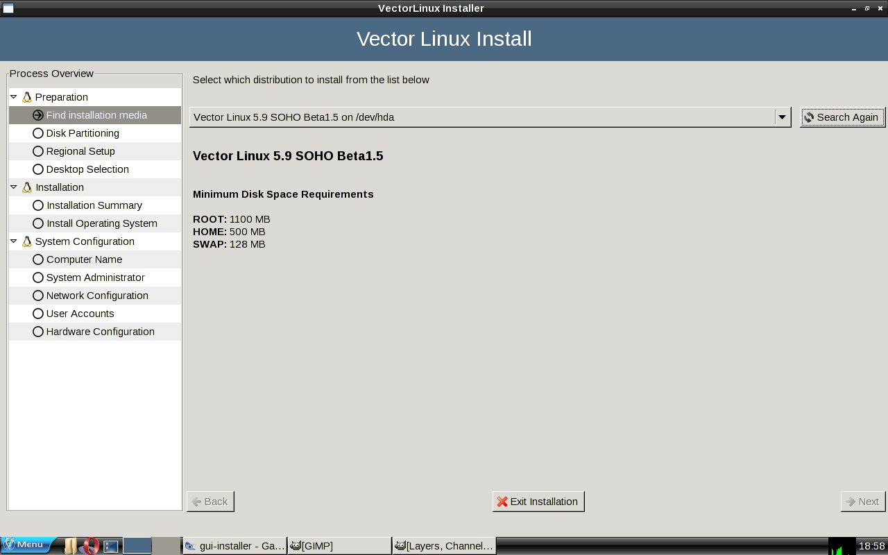888x555 pixels.
Task: Collapse the System Configuration tree section
Action: point(14,241)
